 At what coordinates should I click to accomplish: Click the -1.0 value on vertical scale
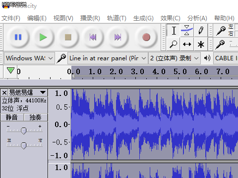click(59, 156)
